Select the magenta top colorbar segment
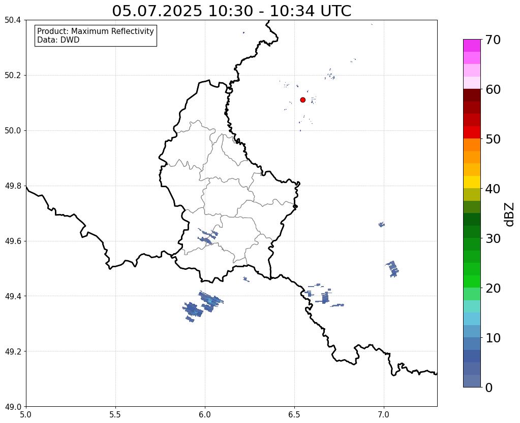This screenshot has width=520, height=423. 472,45
